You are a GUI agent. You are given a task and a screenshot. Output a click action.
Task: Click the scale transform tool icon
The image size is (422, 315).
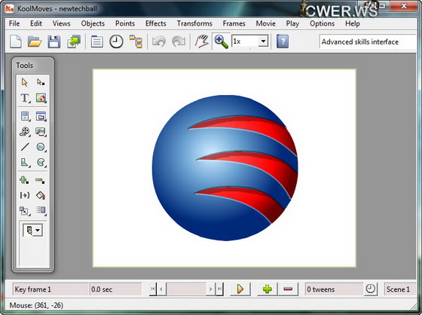24,211
